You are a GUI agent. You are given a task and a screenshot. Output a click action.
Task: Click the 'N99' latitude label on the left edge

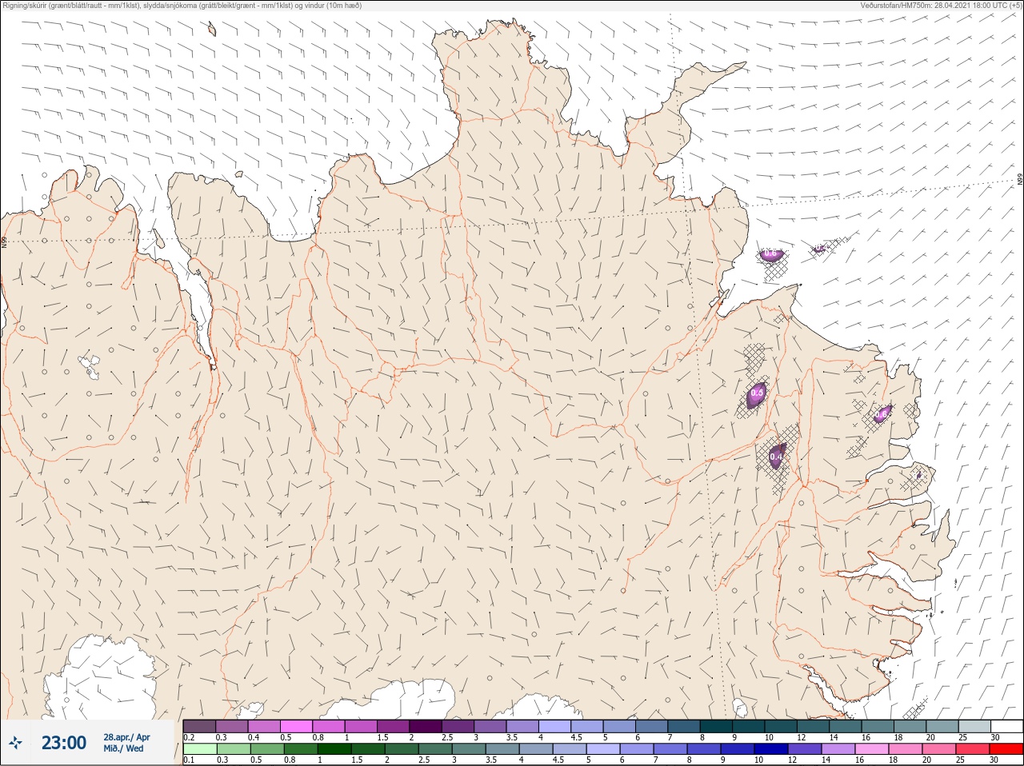[x=4, y=241]
